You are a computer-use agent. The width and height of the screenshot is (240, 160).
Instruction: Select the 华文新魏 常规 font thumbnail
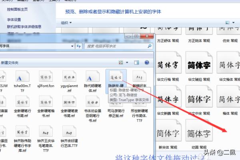[x=168, y=97]
